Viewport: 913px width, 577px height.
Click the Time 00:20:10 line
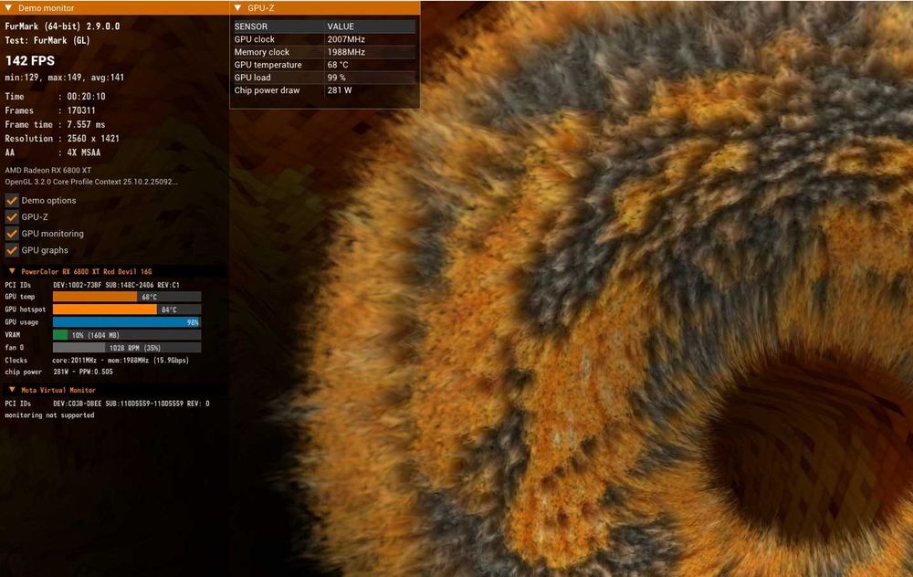point(56,96)
